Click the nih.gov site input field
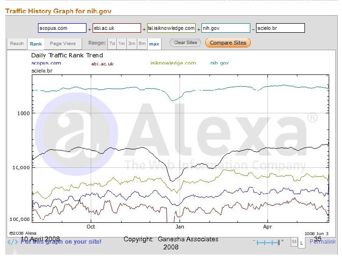This screenshot has height=256, width=342. click(226, 28)
